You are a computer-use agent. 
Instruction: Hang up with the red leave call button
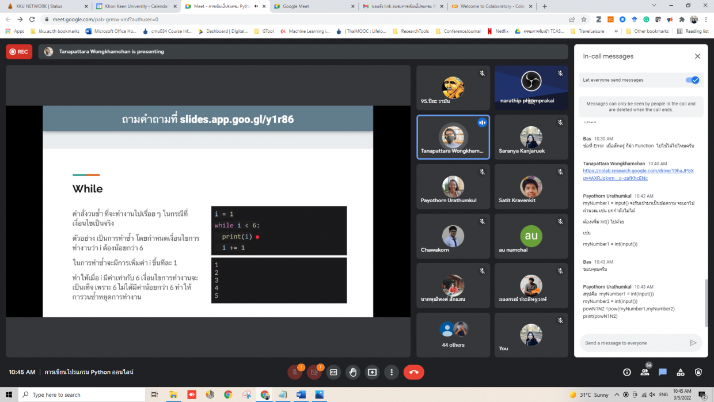point(413,372)
